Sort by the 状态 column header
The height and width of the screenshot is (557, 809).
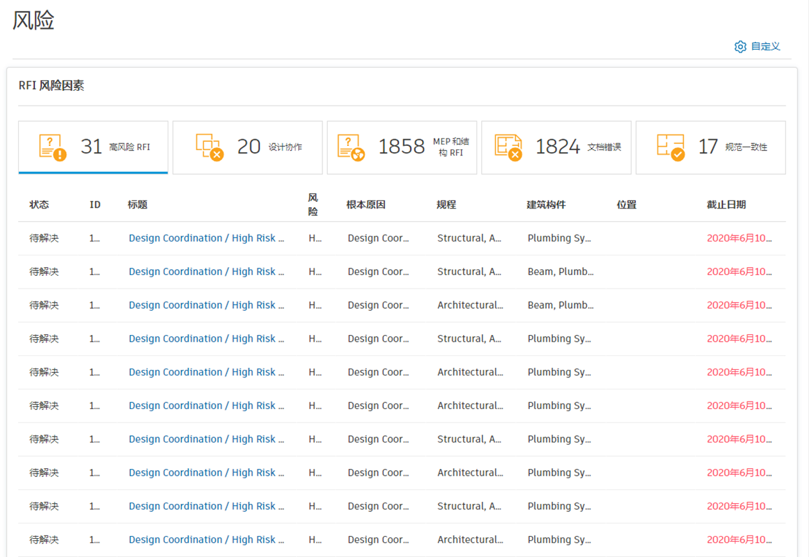click(x=39, y=205)
